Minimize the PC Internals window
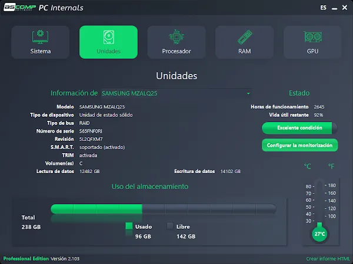 click(335, 8)
